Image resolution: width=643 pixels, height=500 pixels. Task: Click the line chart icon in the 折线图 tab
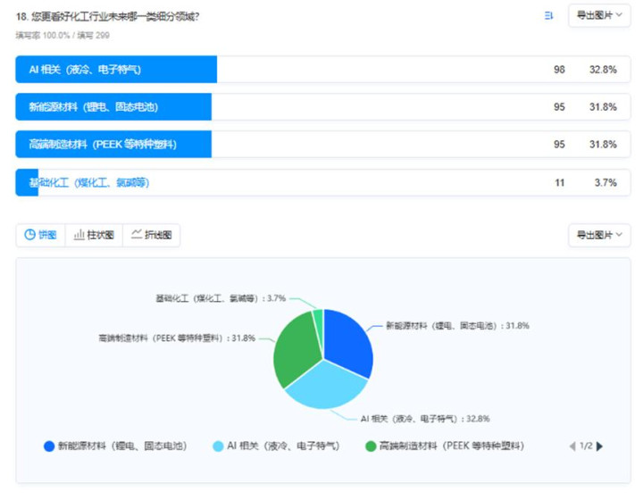point(137,234)
